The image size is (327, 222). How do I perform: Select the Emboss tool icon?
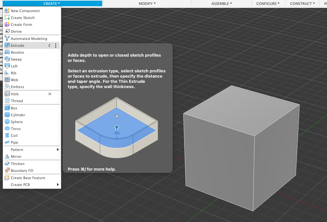7,86
